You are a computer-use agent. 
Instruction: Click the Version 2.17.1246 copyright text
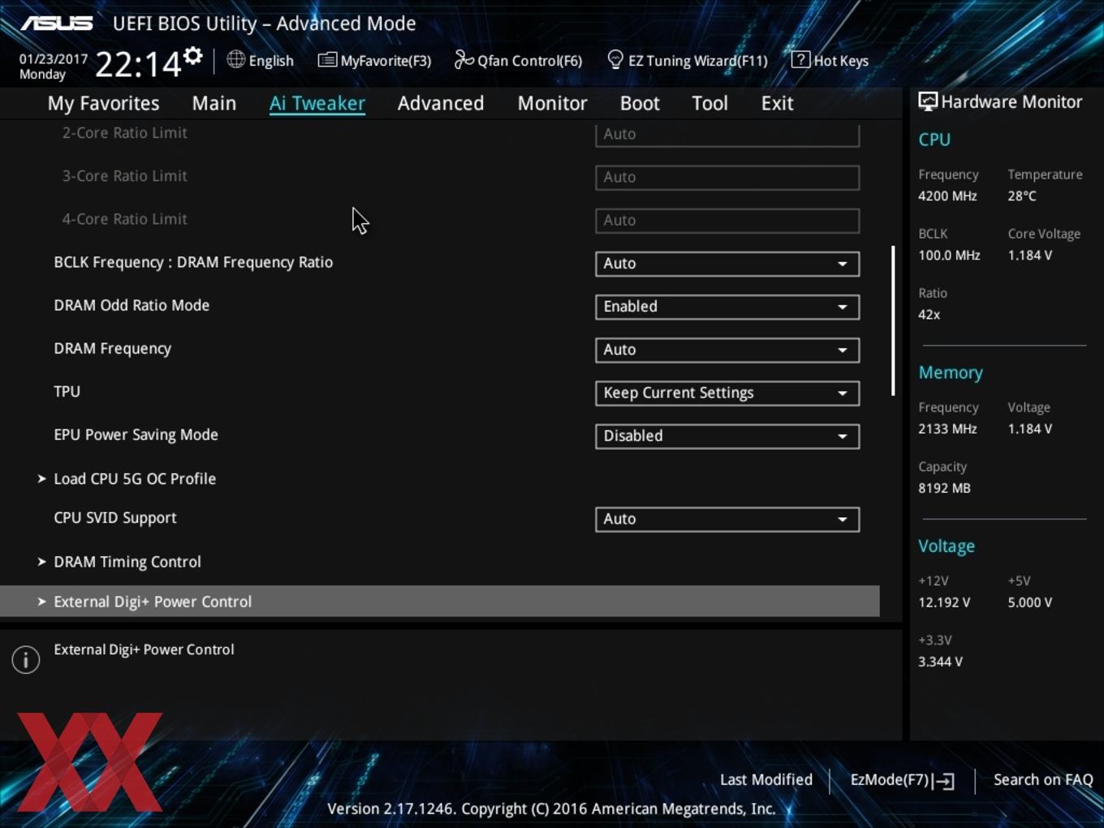point(551,809)
